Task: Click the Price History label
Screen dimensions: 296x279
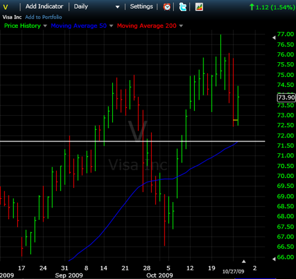Action: coord(22,26)
